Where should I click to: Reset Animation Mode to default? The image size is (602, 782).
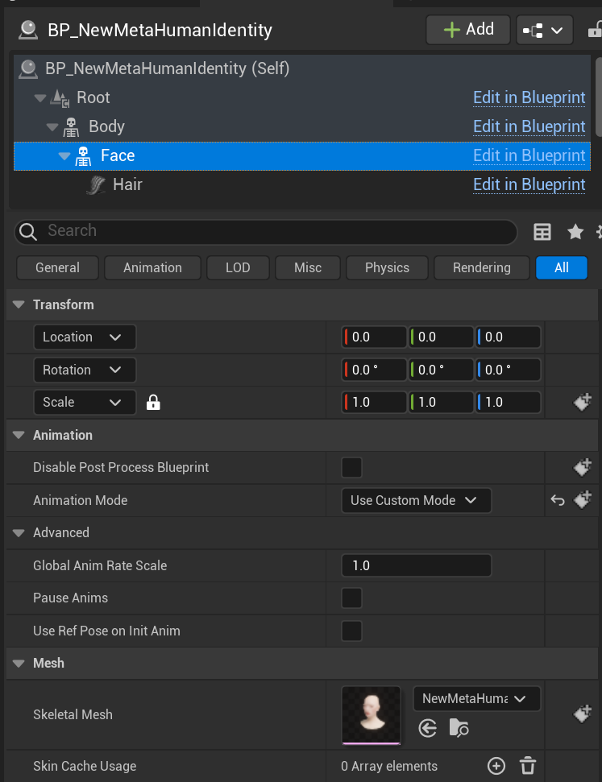[x=558, y=500]
